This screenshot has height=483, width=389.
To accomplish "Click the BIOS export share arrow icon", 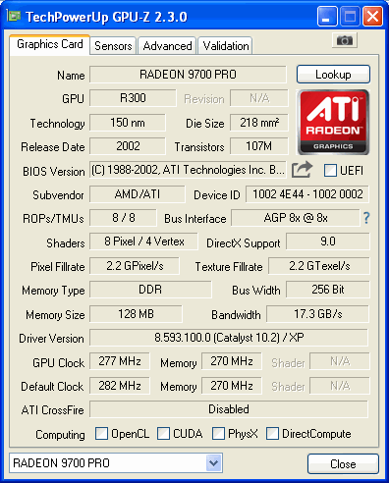I will 302,170.
